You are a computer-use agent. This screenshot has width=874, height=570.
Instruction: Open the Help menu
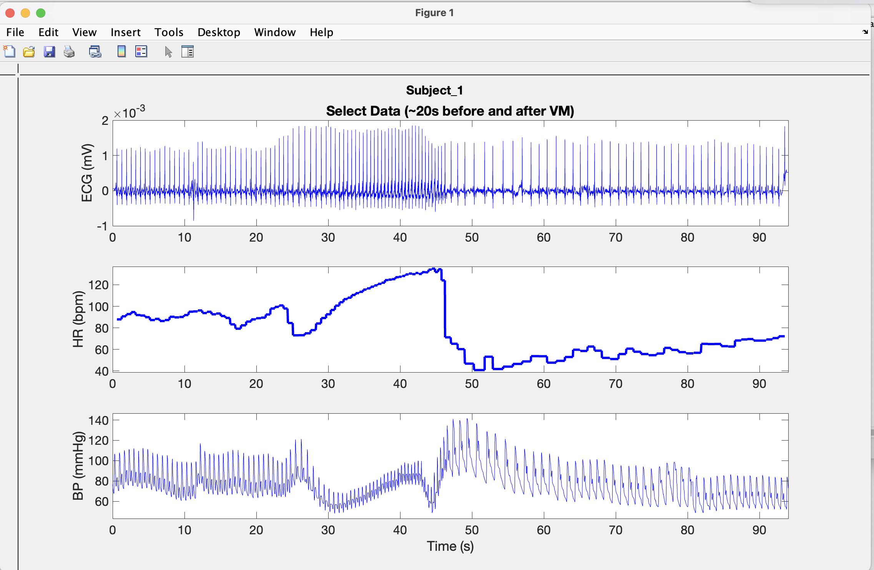pos(321,32)
